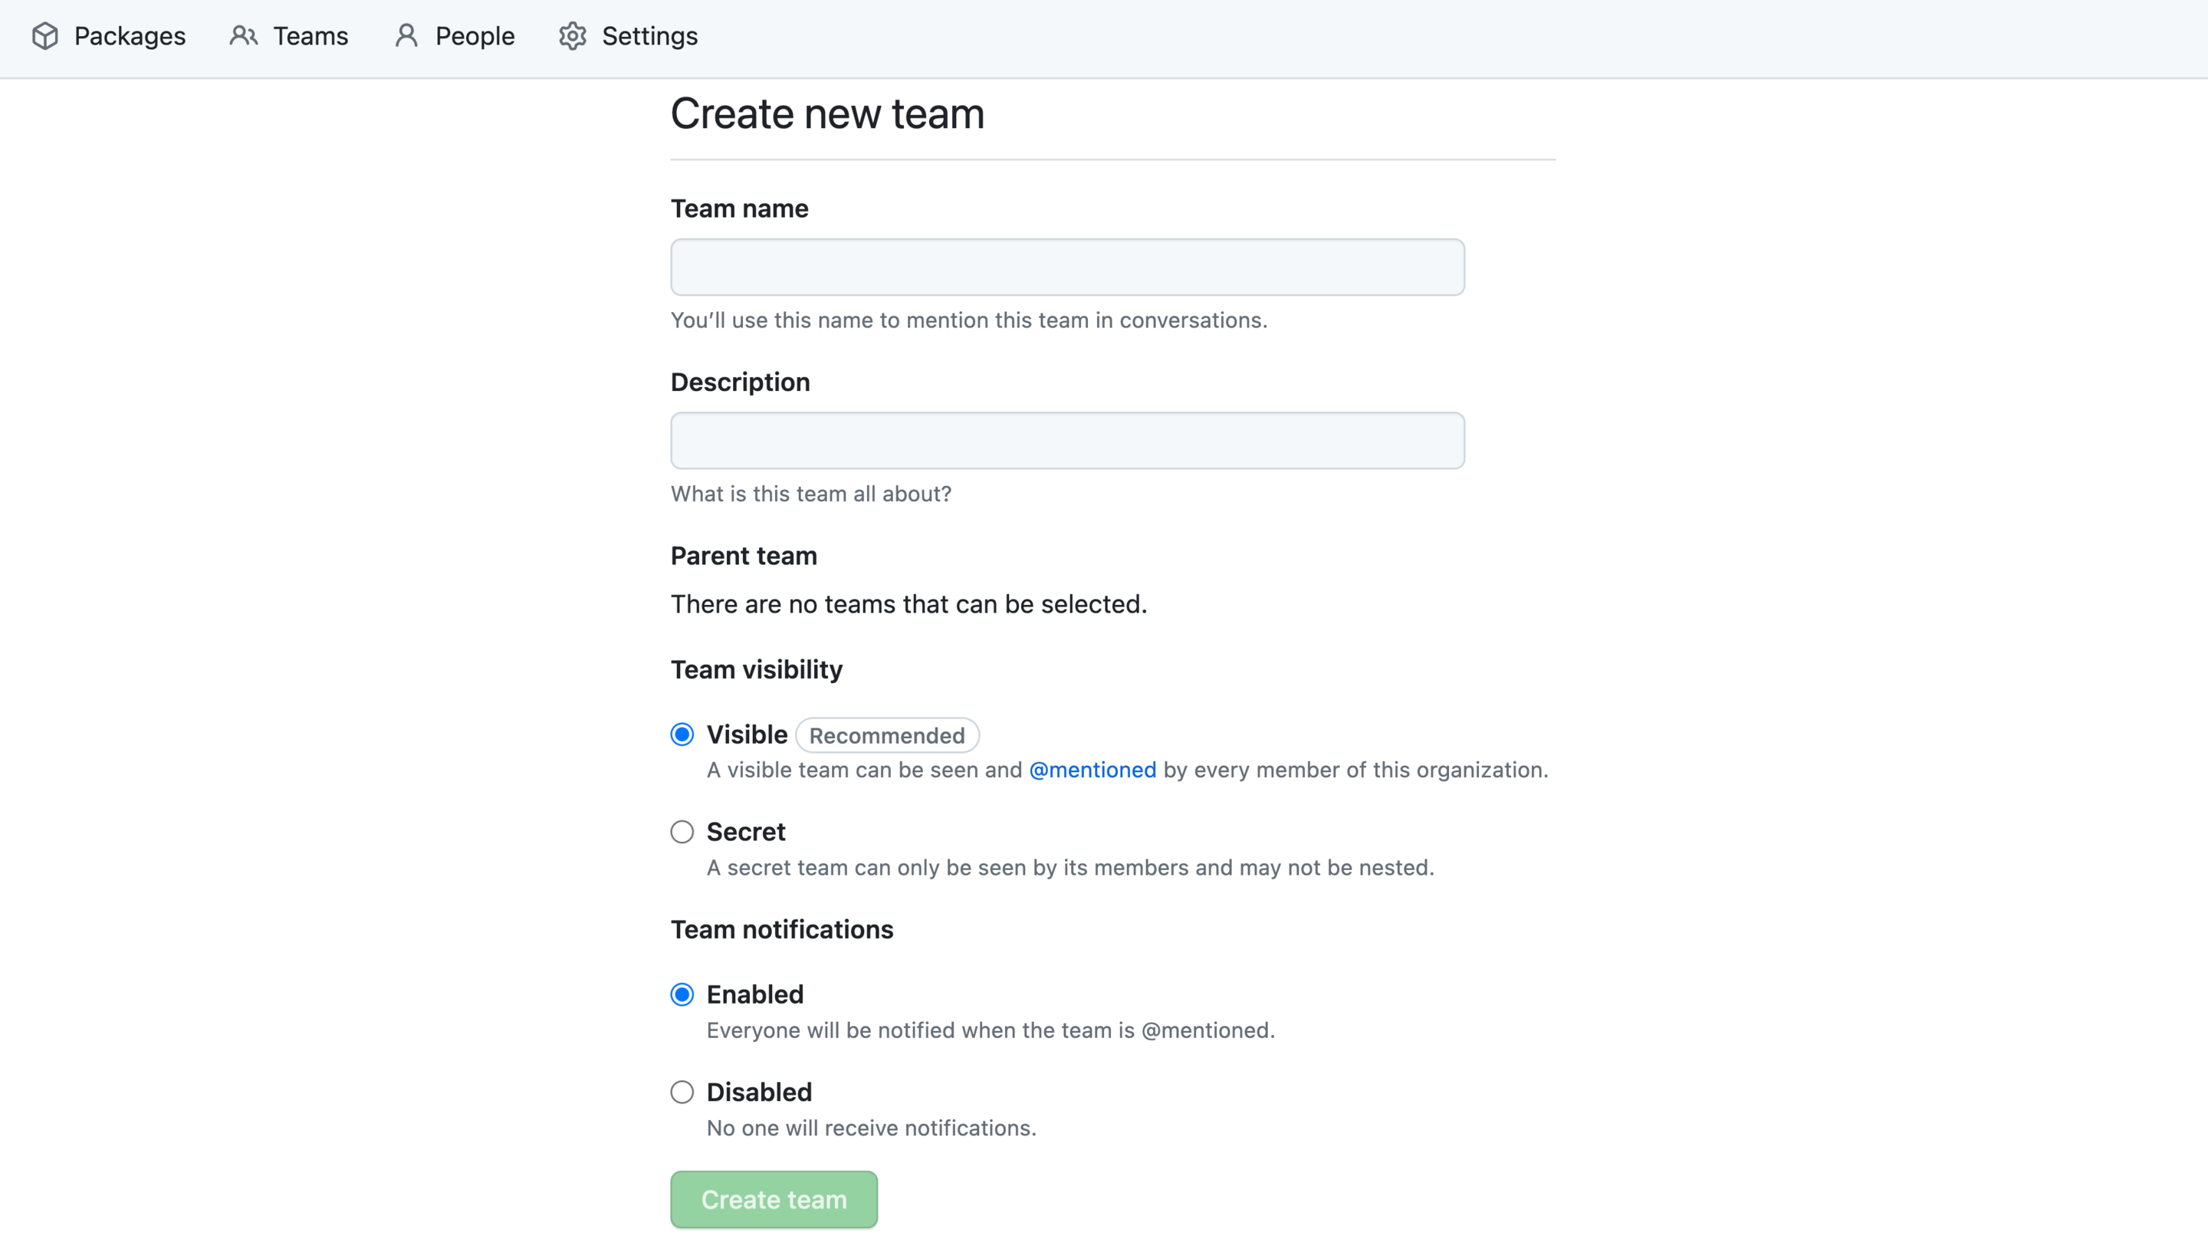Toggle visibility by clicking the Visible label

click(x=747, y=734)
